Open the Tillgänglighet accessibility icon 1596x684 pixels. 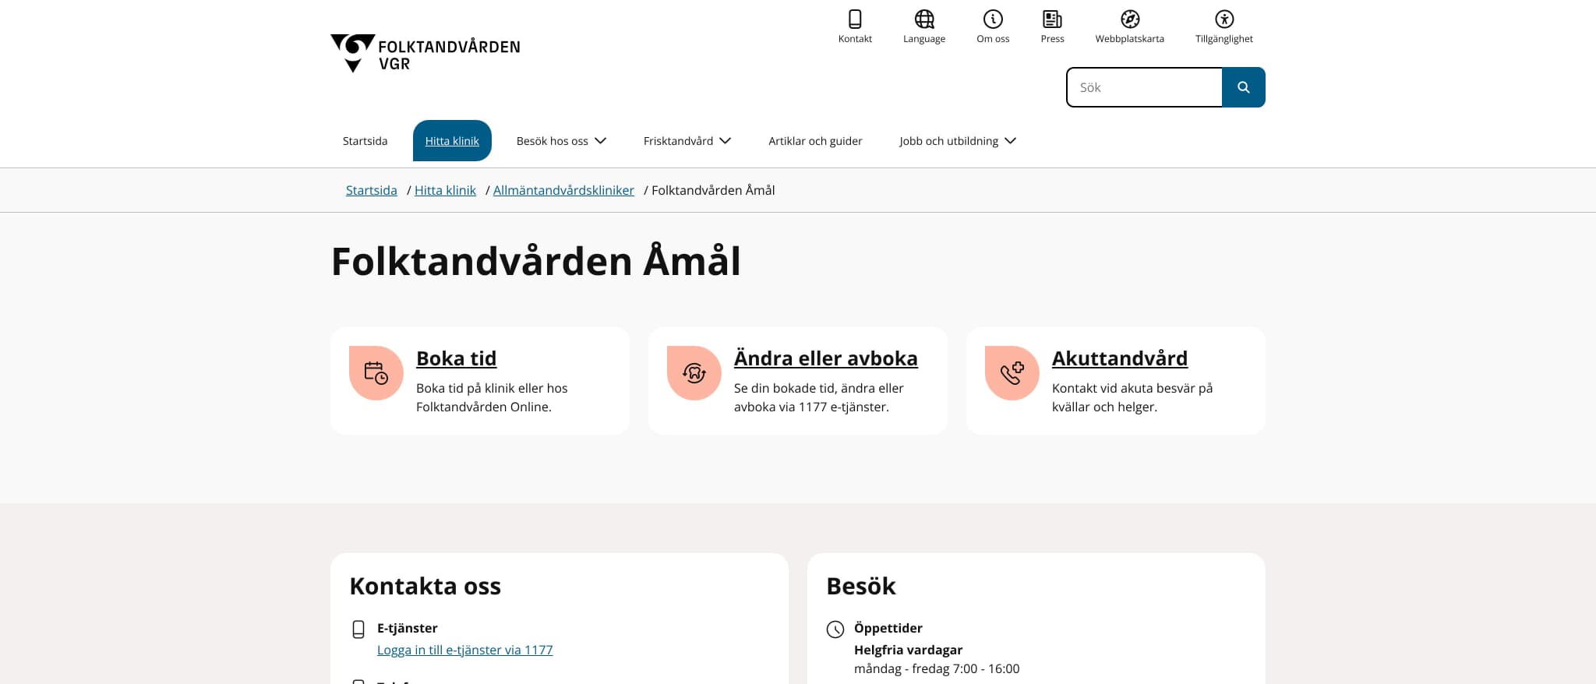[x=1224, y=19]
